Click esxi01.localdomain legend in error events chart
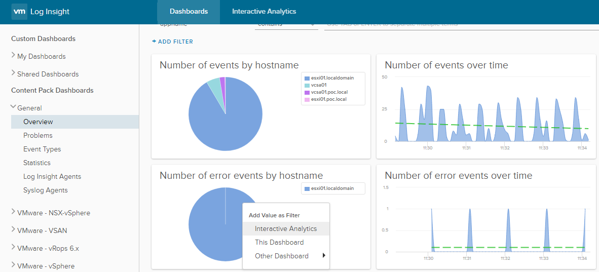Image resolution: width=599 pixels, height=272 pixels. tap(329, 188)
